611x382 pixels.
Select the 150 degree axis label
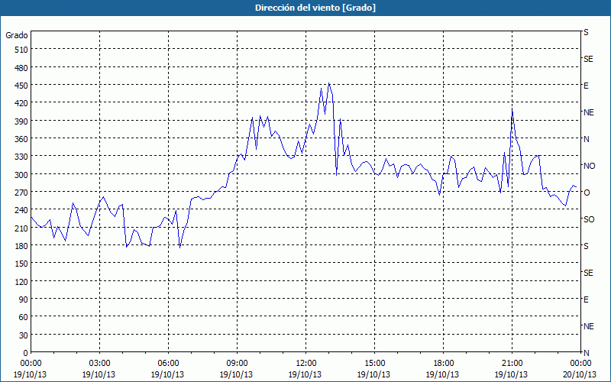pos(22,264)
